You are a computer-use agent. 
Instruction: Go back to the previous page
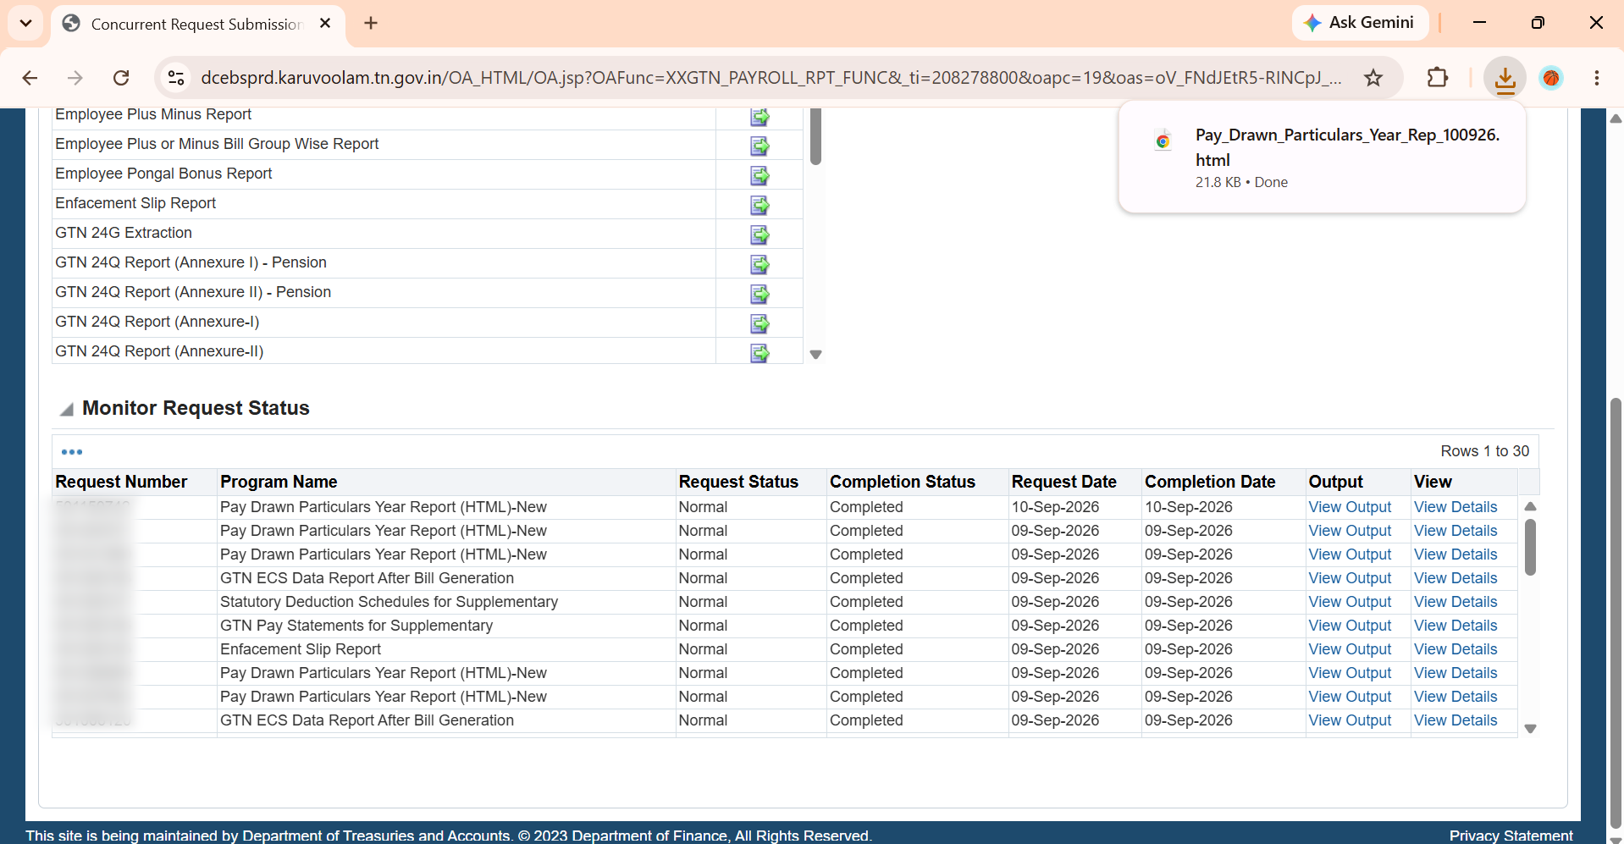click(x=30, y=78)
